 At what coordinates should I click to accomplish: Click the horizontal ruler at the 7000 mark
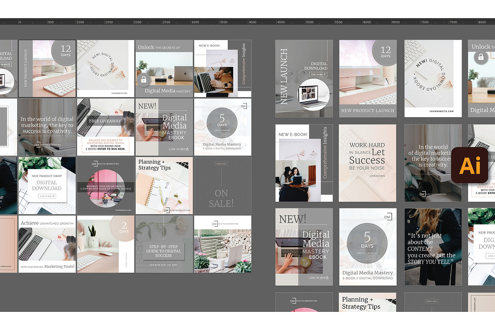(x=424, y=22)
